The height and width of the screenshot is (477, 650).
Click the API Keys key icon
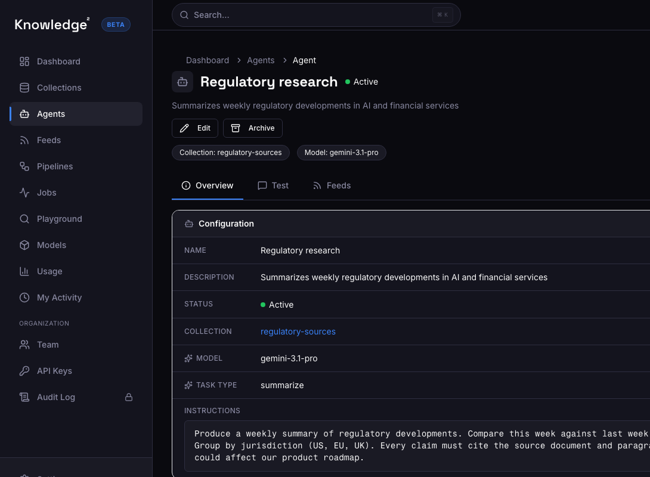click(x=24, y=371)
